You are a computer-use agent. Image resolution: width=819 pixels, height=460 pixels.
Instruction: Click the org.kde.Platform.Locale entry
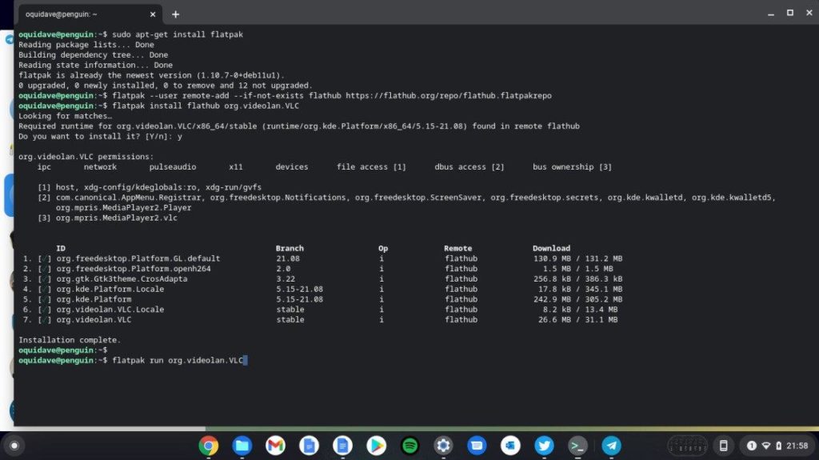pyautogui.click(x=110, y=289)
